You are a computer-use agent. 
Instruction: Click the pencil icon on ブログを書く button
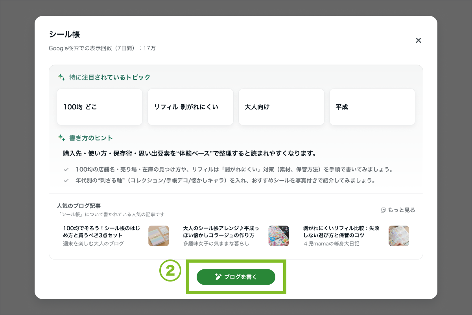tap(219, 277)
